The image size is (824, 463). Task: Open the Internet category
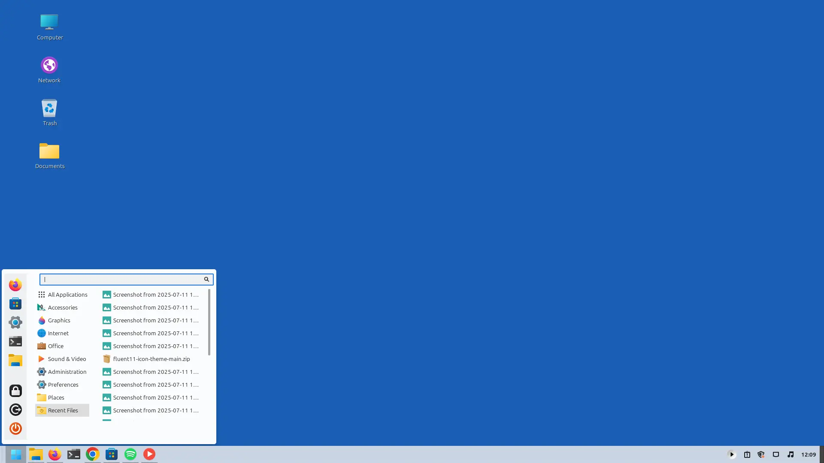click(x=62, y=334)
